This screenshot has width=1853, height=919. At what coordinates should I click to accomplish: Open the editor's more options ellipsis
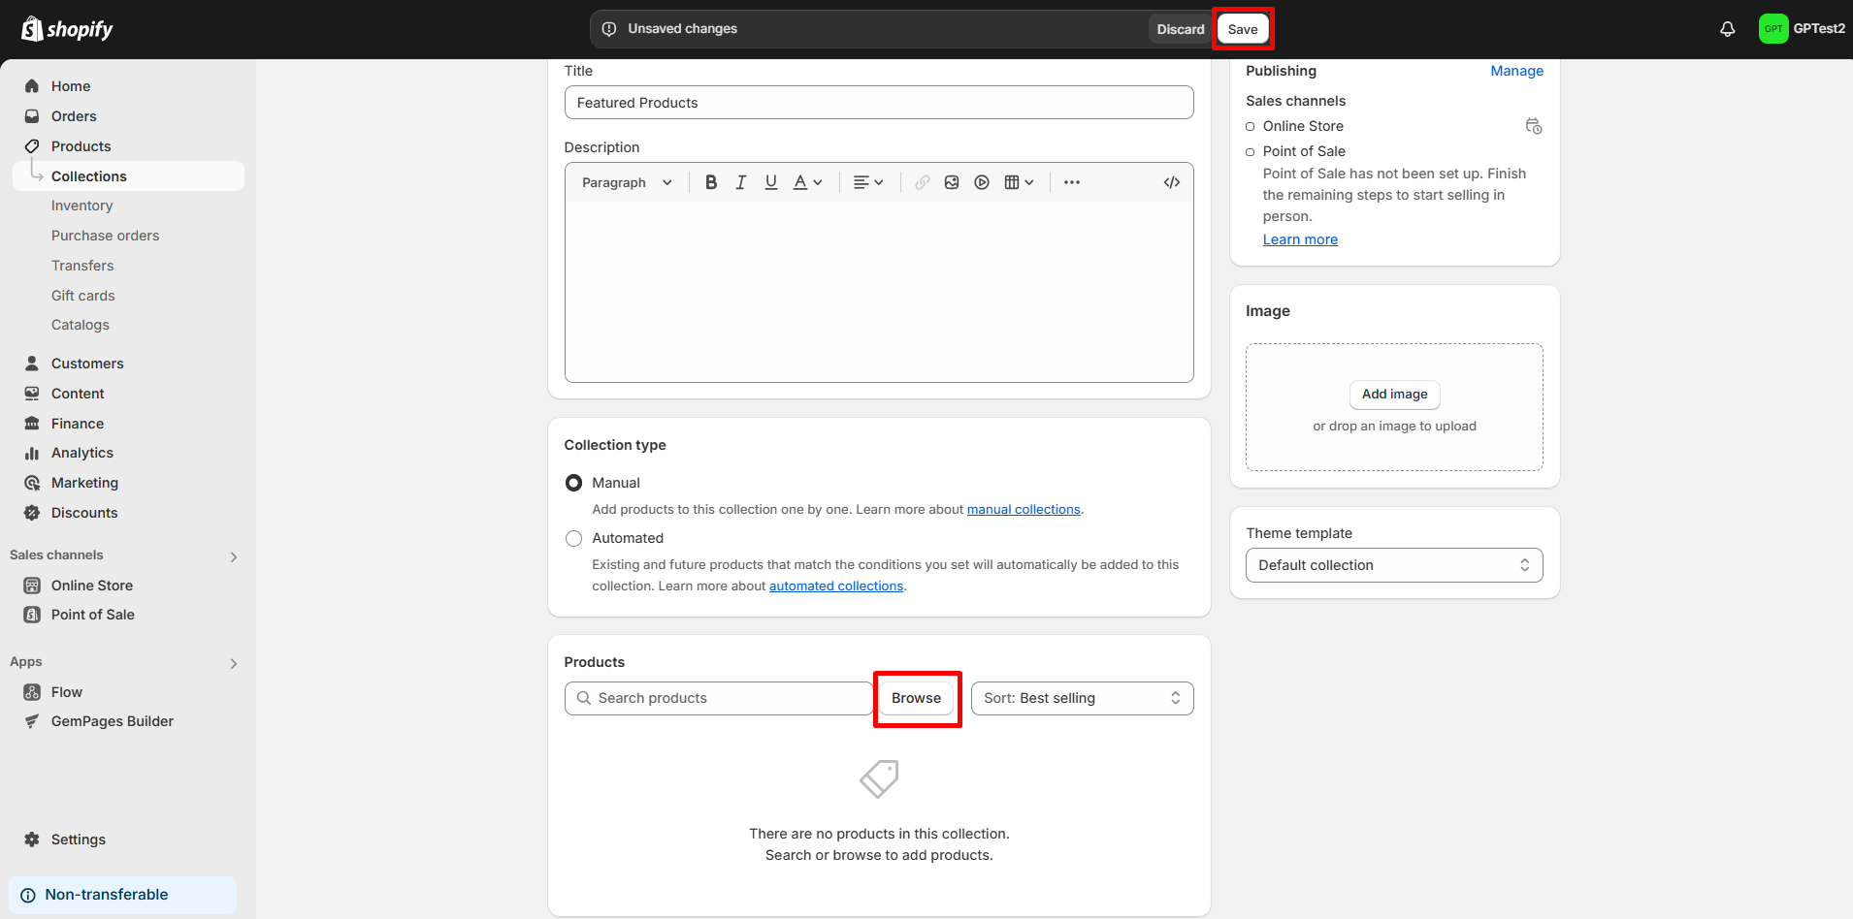[1072, 182]
